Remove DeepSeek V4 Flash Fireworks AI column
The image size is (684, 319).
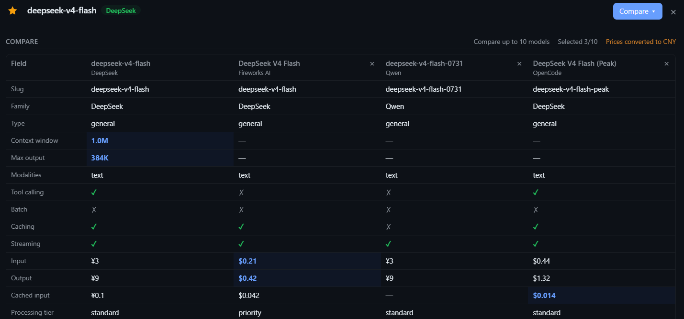pos(372,64)
